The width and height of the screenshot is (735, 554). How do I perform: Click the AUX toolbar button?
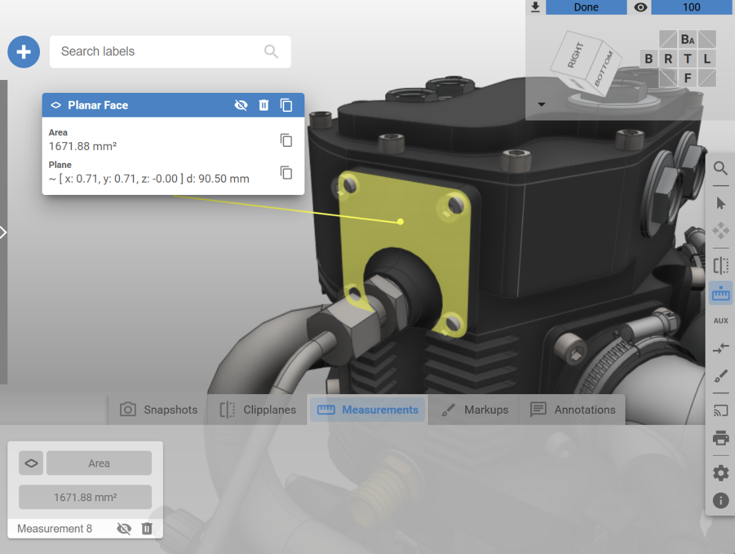pyautogui.click(x=720, y=321)
